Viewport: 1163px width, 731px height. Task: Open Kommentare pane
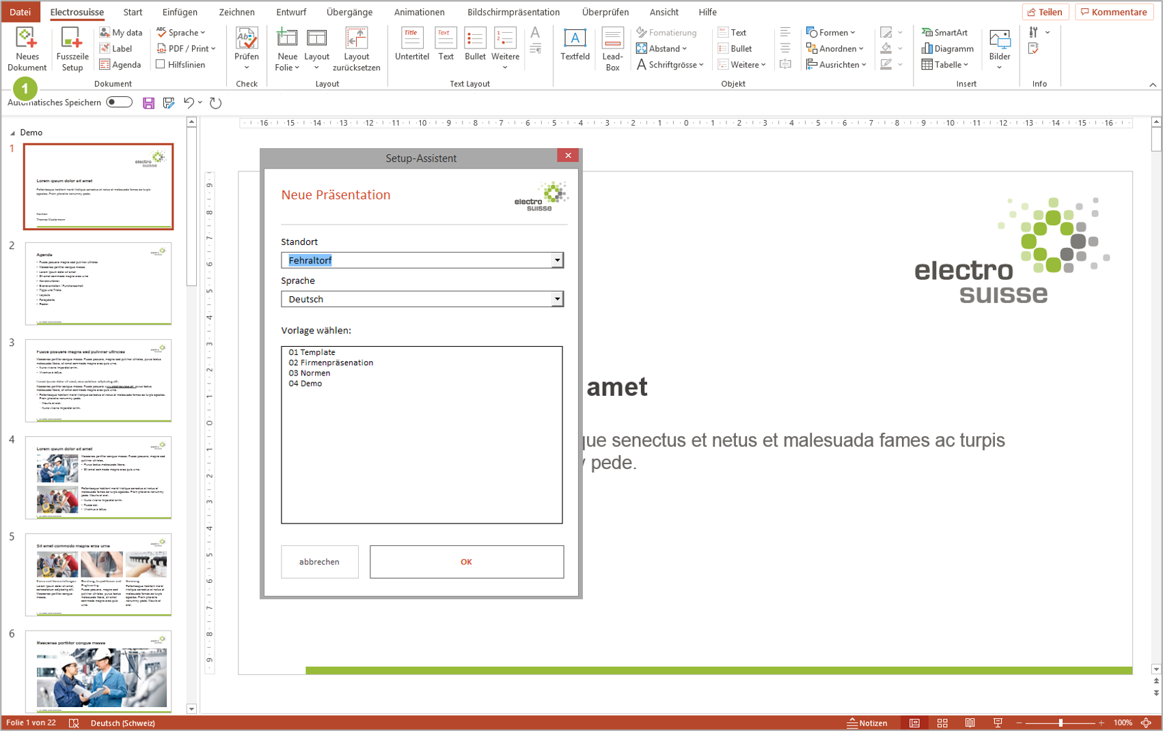(x=1114, y=12)
